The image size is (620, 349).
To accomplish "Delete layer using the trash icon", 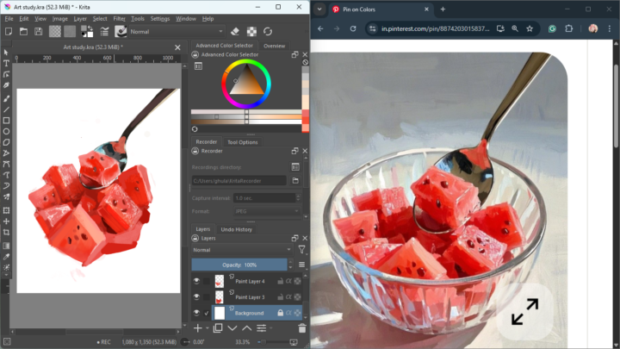I will (301, 328).
